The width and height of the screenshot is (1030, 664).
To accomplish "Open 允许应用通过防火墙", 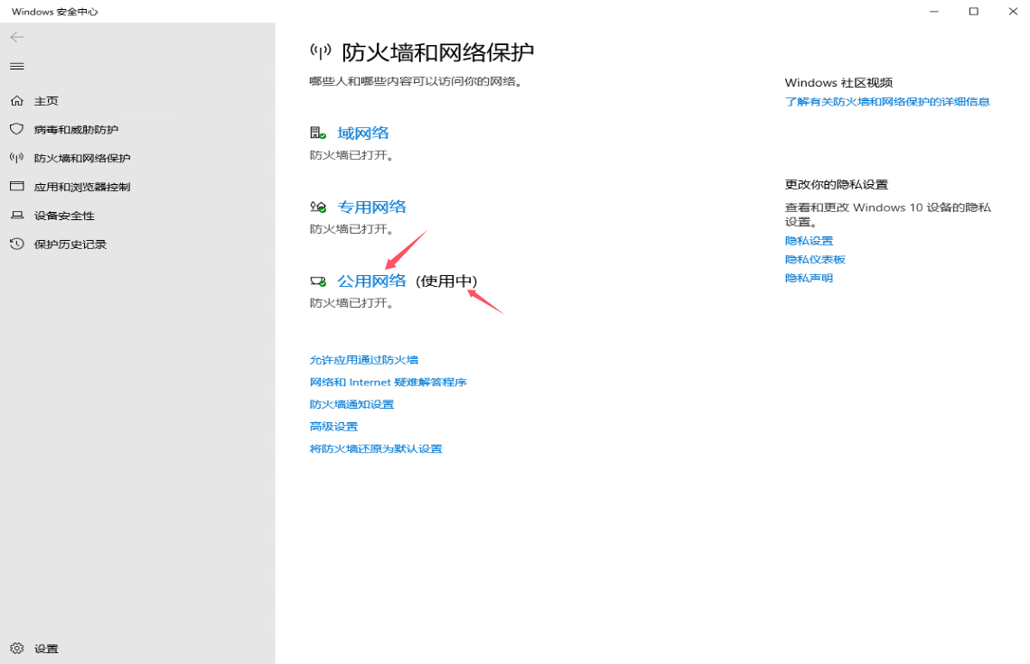I will pyautogui.click(x=364, y=359).
